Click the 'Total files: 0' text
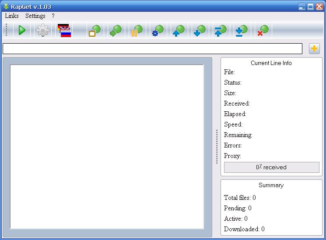 [240, 198]
